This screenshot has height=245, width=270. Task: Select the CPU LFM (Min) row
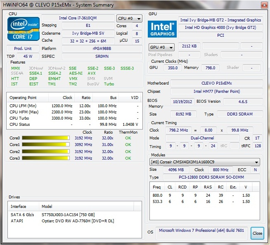(74, 106)
